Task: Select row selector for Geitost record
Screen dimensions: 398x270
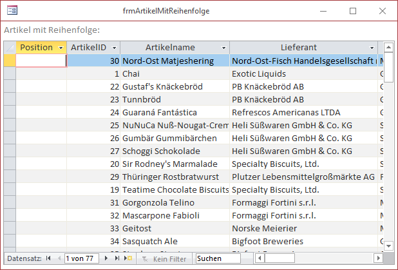Action: point(10,228)
